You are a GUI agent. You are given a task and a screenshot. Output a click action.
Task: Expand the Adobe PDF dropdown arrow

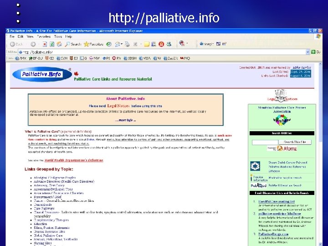187,44
